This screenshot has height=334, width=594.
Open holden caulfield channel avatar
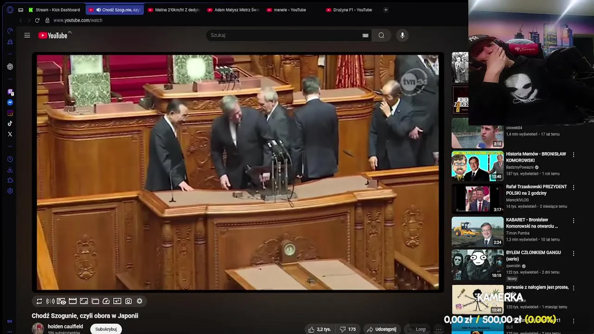(x=38, y=328)
